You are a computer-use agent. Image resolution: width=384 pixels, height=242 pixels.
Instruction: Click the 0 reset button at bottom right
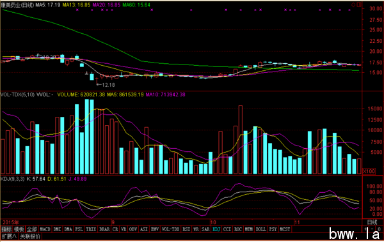click(379, 229)
